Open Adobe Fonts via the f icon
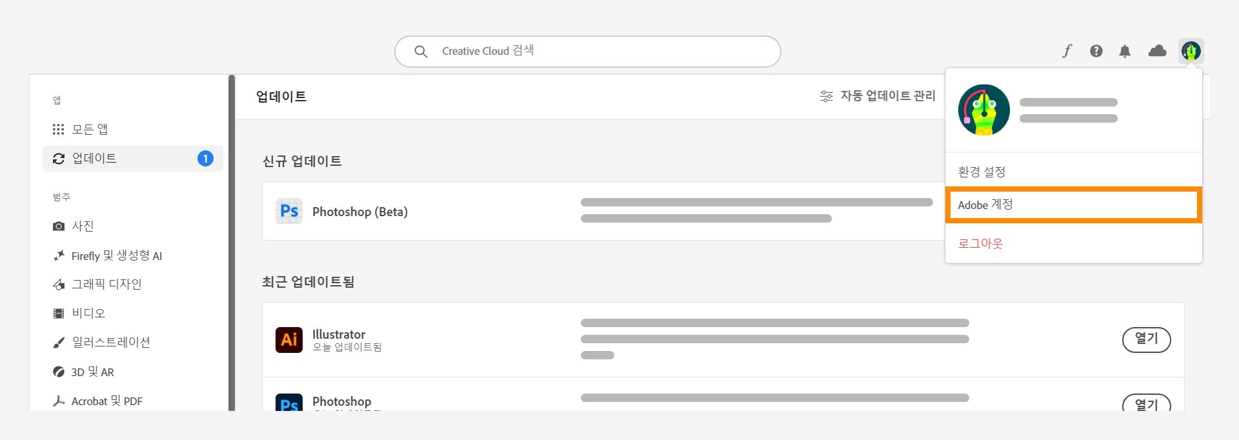 1067,51
